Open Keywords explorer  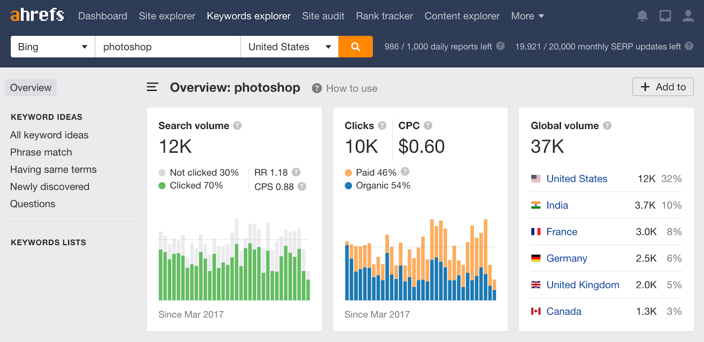pos(249,16)
